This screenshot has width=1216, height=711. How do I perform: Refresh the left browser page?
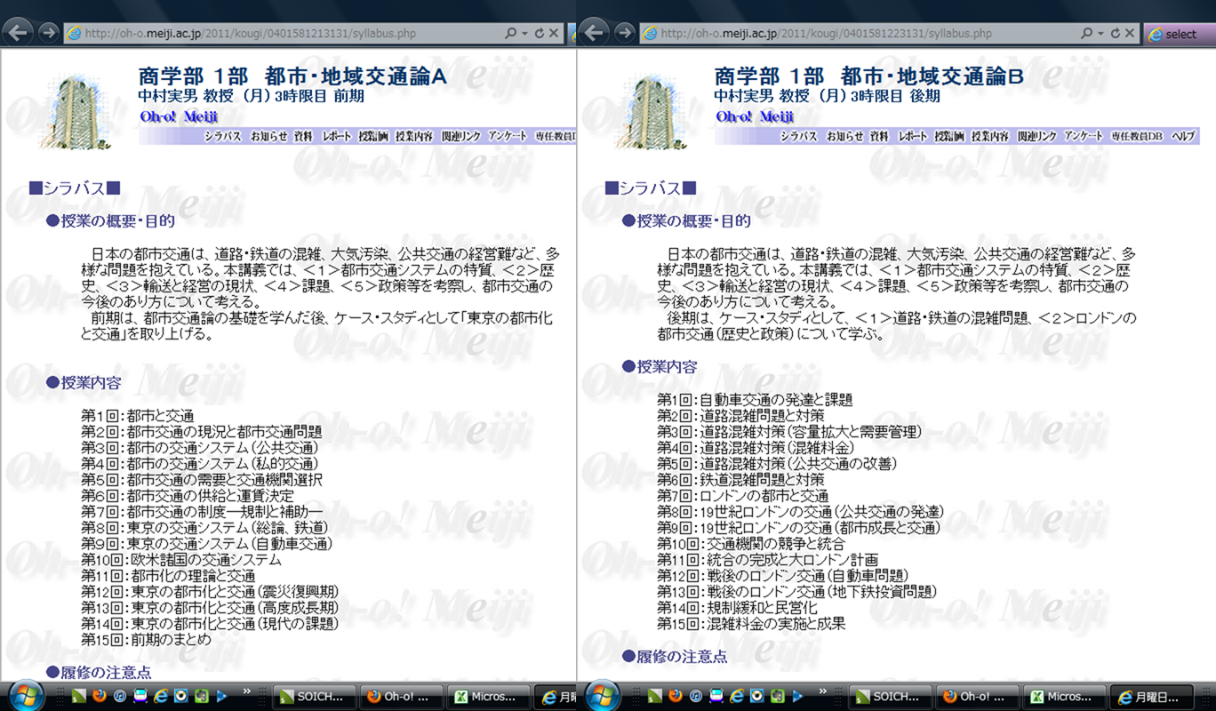[x=539, y=34]
